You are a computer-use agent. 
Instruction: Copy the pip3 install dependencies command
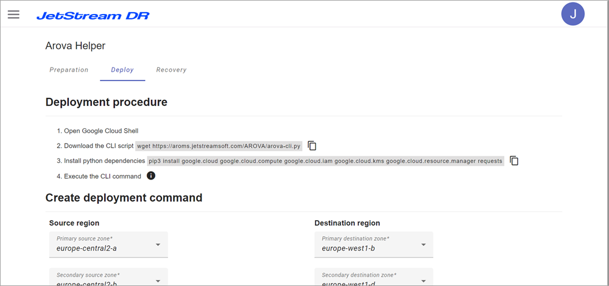coord(514,161)
